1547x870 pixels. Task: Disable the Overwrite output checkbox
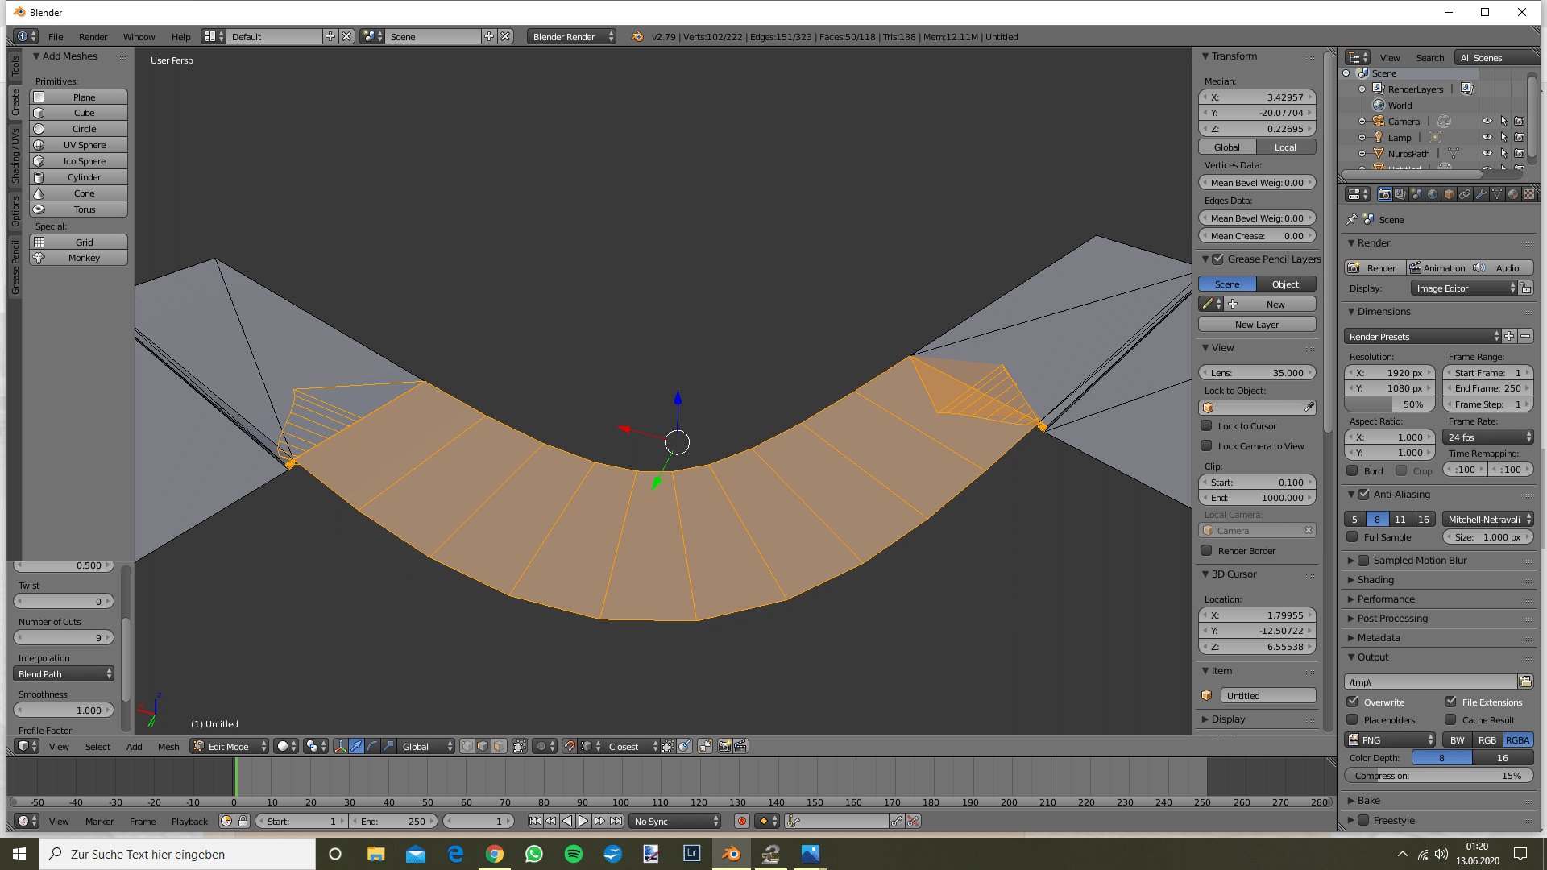pos(1353,702)
